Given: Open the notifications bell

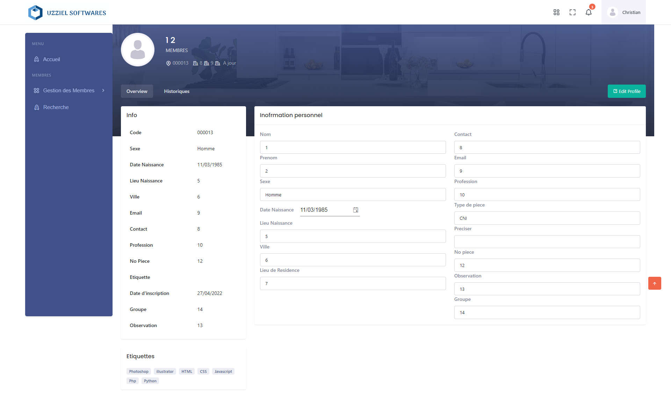Looking at the screenshot, I should click(589, 13).
